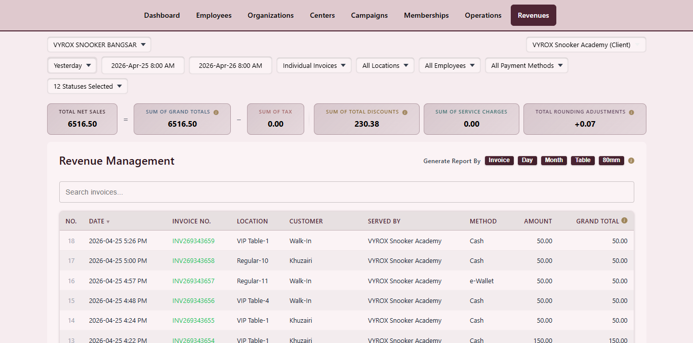Open invoice link INV269343655
693x343 pixels.
click(x=193, y=321)
